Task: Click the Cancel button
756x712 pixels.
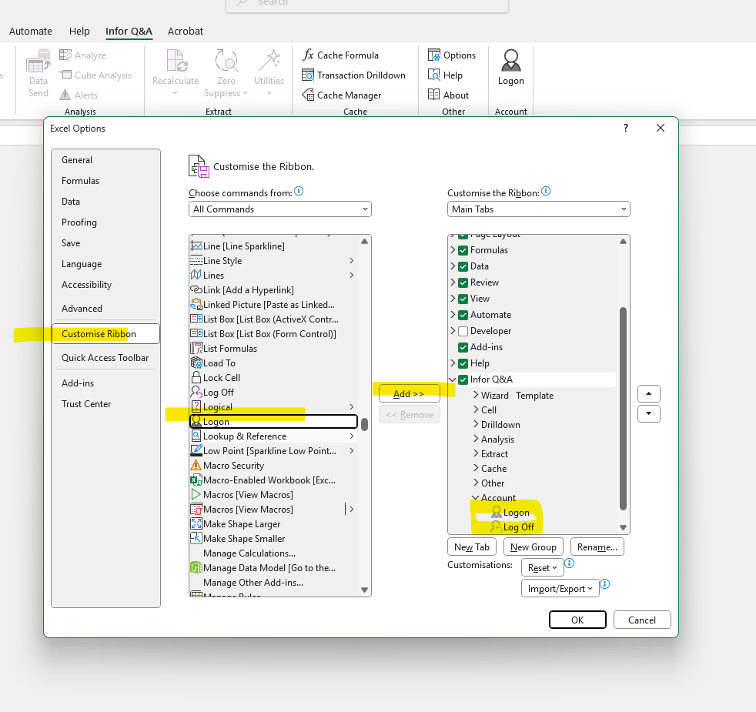Action: tap(642, 620)
